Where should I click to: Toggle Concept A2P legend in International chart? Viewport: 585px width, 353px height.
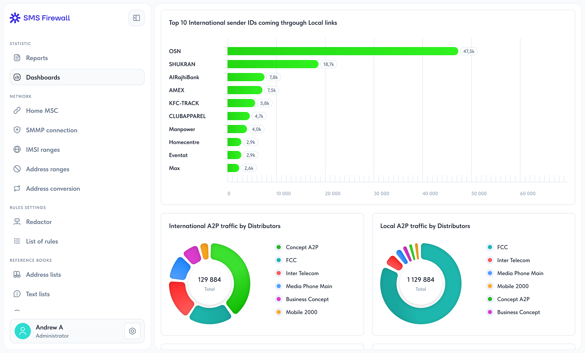(302, 247)
